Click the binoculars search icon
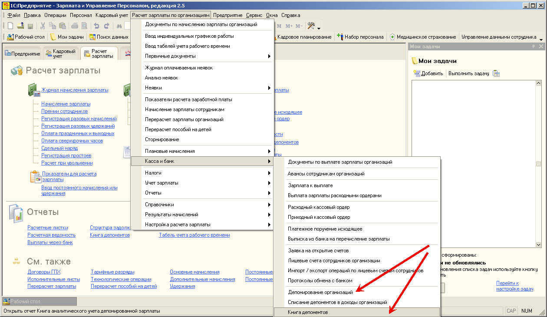This screenshot has width=547, height=317. (x=120, y=26)
